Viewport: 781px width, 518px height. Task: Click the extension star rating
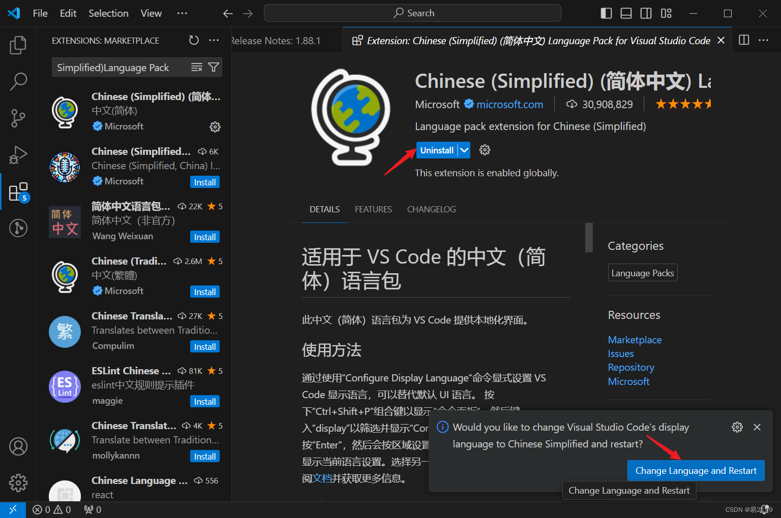point(683,104)
